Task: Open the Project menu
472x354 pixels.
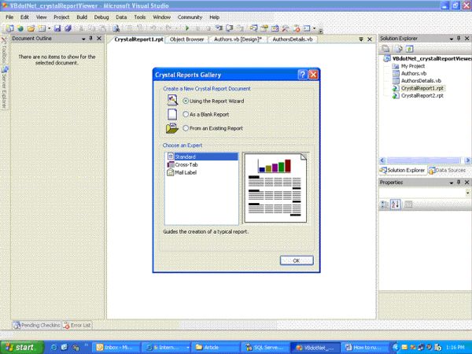Action: (x=61, y=17)
